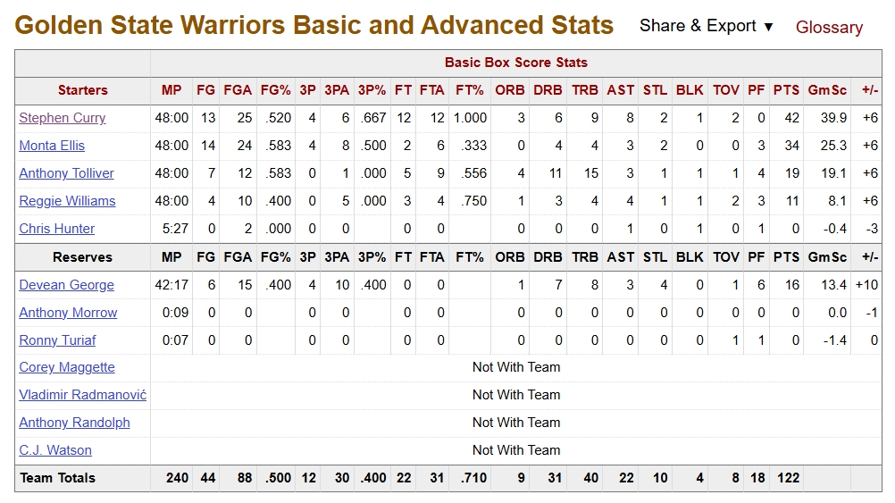Click the Devean George link

click(x=67, y=285)
